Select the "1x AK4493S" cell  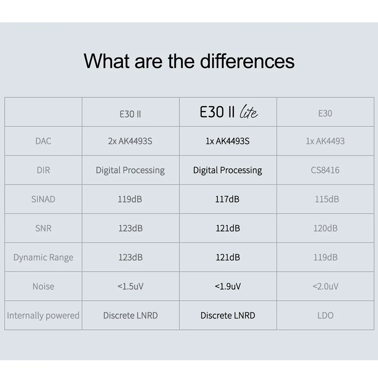[228, 141]
